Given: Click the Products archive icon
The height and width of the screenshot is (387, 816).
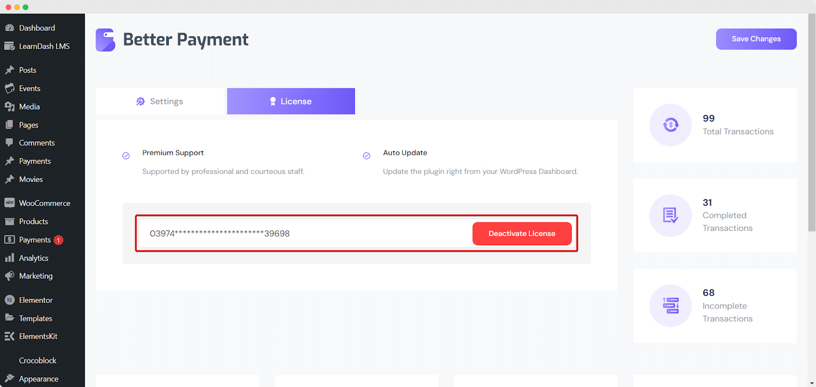Looking at the screenshot, I should [9, 221].
